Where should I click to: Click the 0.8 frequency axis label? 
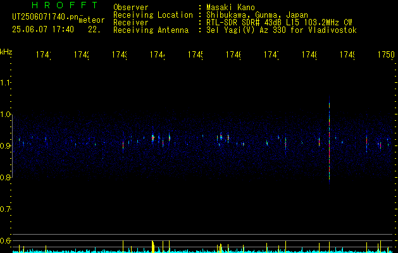click(6, 177)
